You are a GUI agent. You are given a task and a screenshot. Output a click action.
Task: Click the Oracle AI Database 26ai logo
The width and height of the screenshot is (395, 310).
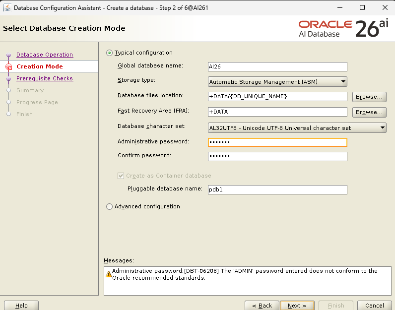(x=343, y=28)
